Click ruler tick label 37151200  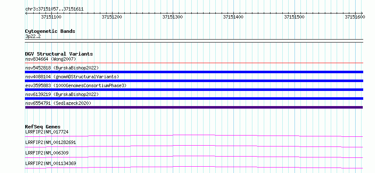[112, 17]
